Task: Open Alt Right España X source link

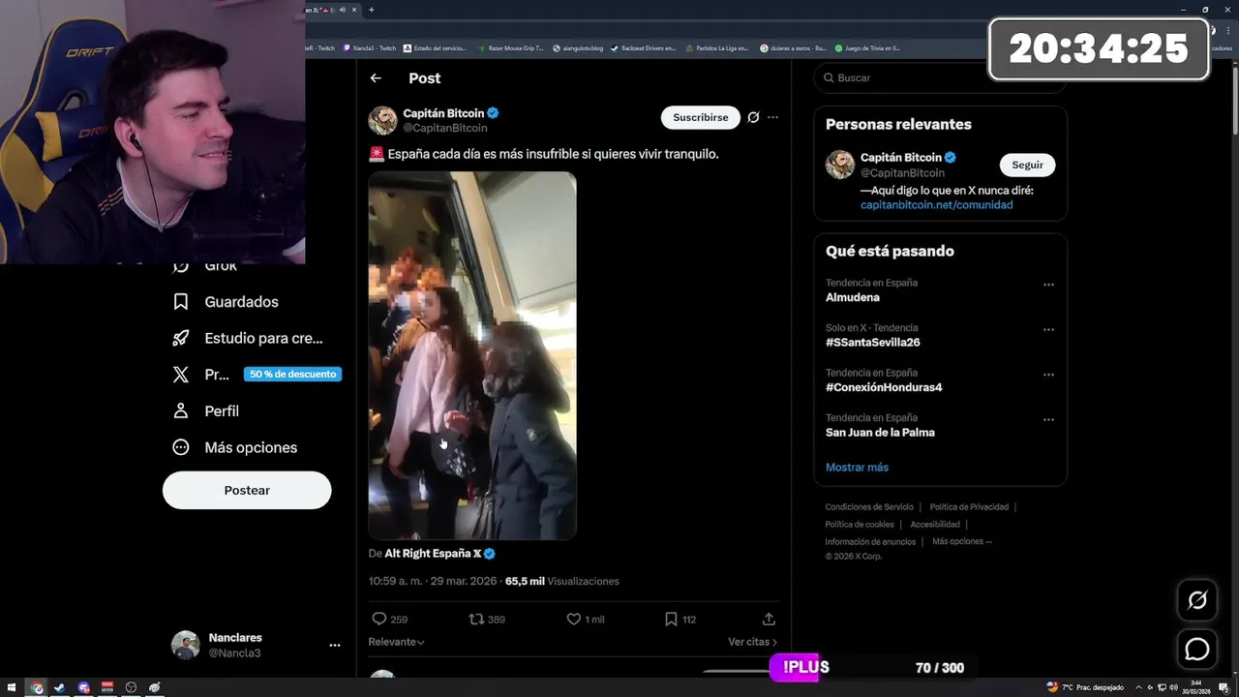Action: (x=433, y=554)
